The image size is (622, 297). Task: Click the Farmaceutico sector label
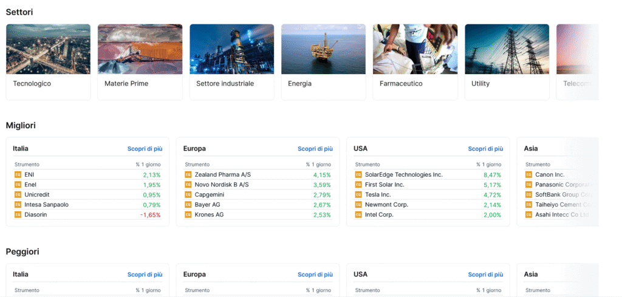click(401, 84)
